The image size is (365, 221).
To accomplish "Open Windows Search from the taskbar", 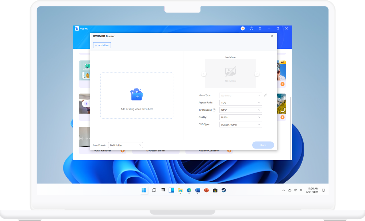I will tap(154, 190).
